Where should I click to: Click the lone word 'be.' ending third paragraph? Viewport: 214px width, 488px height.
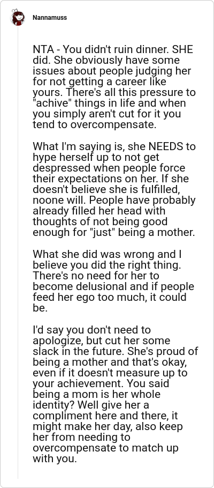[x=39, y=307]
